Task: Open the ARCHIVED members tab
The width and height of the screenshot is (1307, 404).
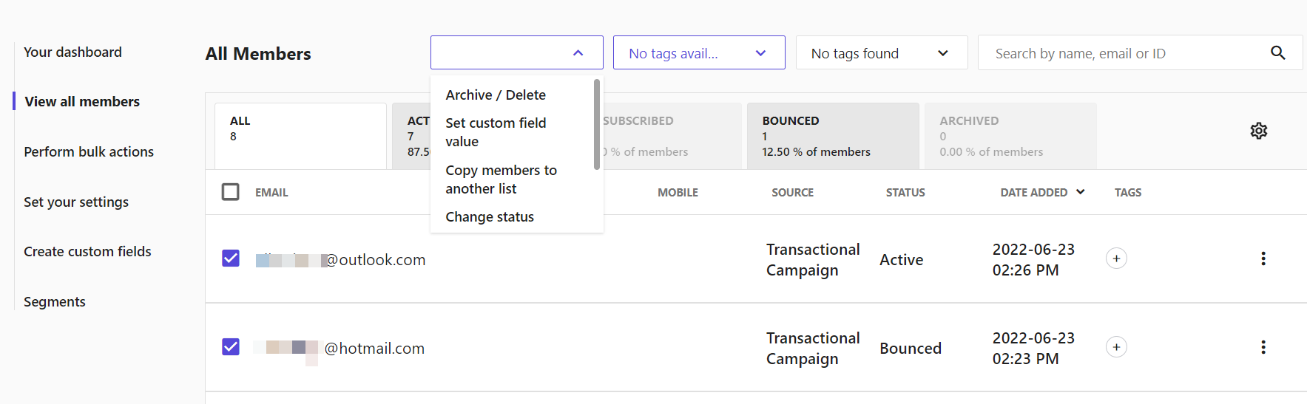Action: click(x=1010, y=136)
